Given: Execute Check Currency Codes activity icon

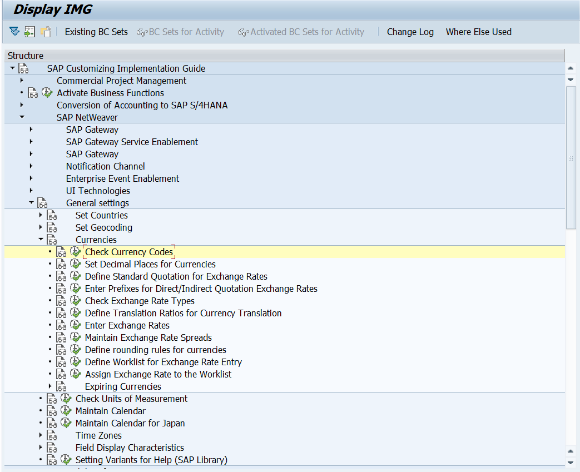Looking at the screenshot, I should click(76, 251).
